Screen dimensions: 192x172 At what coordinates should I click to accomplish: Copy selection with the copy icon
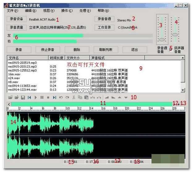pos(80,98)
